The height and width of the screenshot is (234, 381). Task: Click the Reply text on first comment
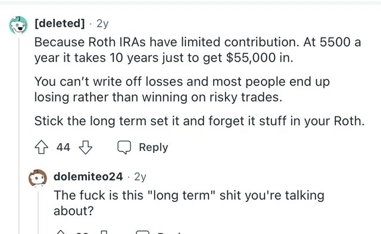pos(154,147)
